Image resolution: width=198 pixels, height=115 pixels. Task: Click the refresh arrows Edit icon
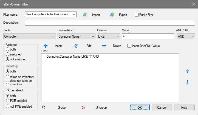[x=76, y=46]
